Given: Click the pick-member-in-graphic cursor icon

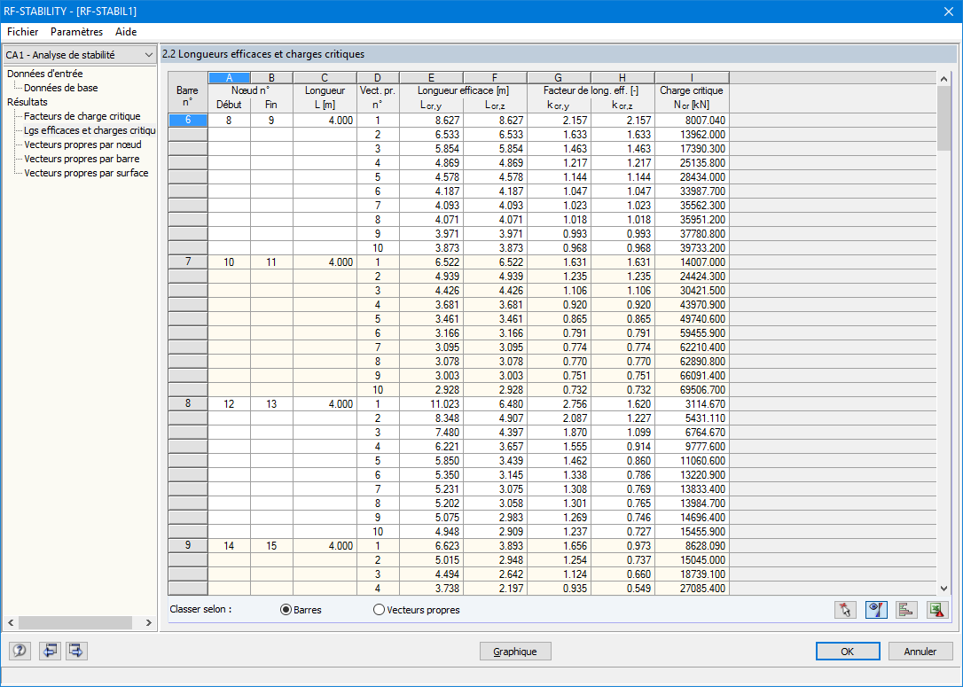Looking at the screenshot, I should click(846, 610).
